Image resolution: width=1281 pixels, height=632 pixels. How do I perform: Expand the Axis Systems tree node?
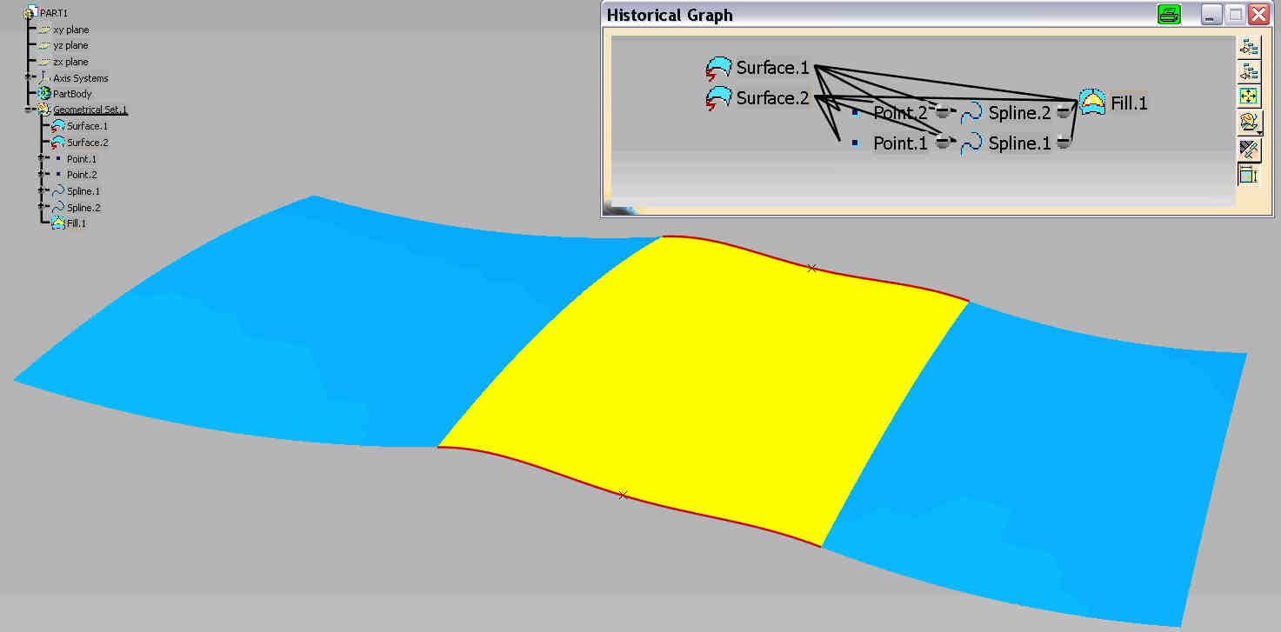(30, 77)
